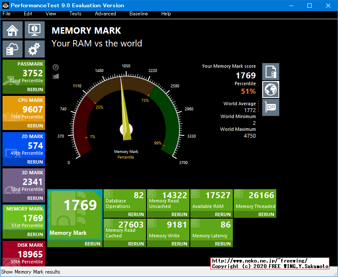The height and width of the screenshot is (277, 338).
Task: Click the Memory Threaded result tile
Action: click(255, 200)
